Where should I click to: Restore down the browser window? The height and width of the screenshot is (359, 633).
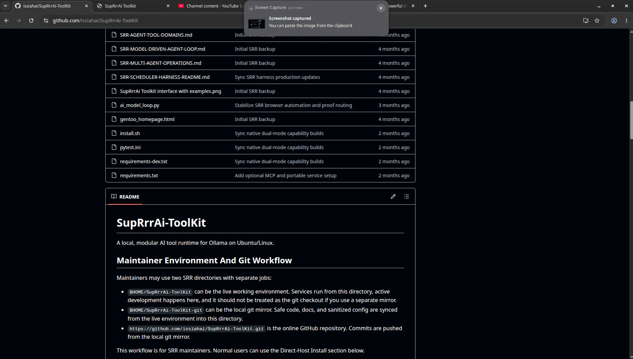point(613,6)
